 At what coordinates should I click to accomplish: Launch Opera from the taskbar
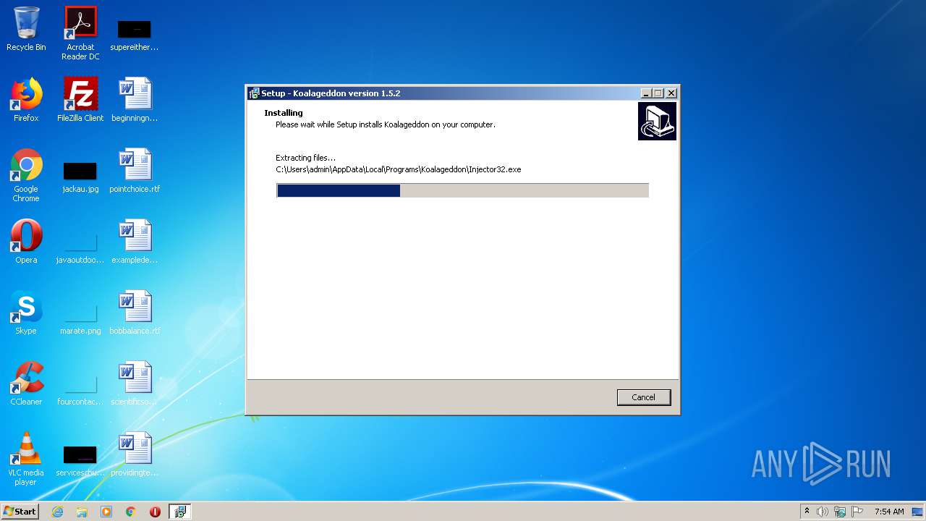[155, 512]
